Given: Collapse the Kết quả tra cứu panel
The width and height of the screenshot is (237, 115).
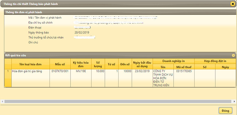Looking at the screenshot, I should click(x=233, y=55).
